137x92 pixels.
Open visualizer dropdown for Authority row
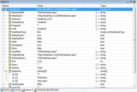click(99, 19)
